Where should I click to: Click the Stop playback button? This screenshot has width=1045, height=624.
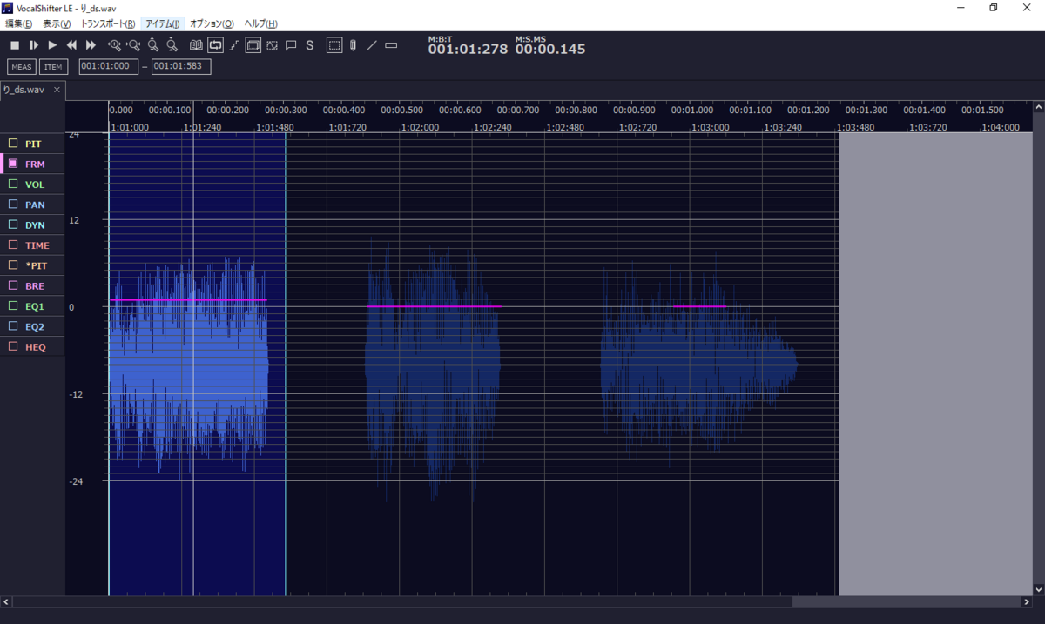15,45
